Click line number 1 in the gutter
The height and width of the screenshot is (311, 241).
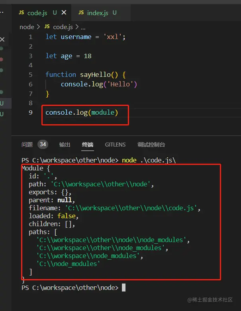[x=31, y=37]
